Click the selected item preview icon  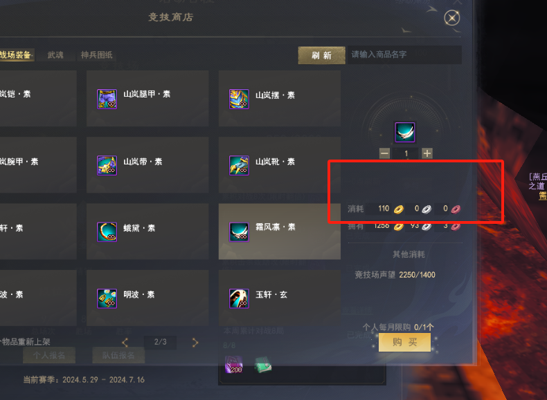405,132
